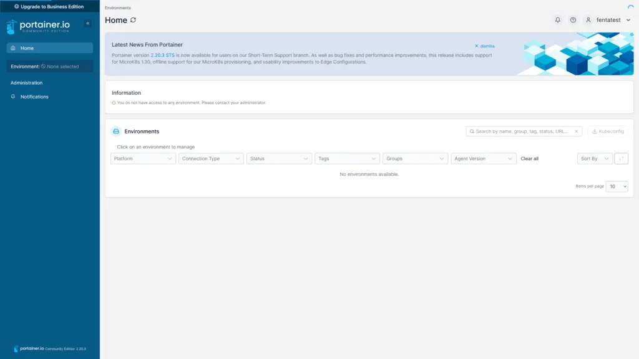This screenshot has height=359, width=639.
Task: Open the Platform filter dropdown
Action: (x=142, y=158)
